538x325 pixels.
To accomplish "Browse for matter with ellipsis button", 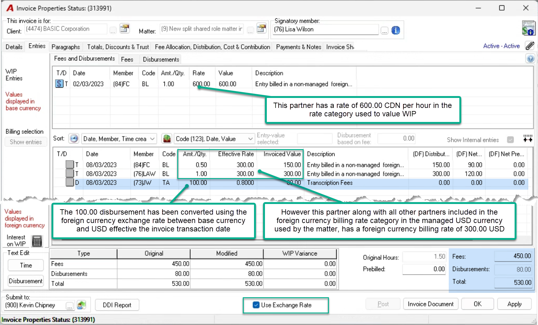I will [250, 30].
